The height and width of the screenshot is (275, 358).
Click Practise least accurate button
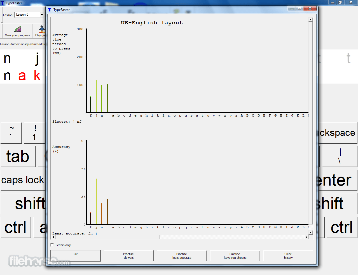click(x=182, y=256)
